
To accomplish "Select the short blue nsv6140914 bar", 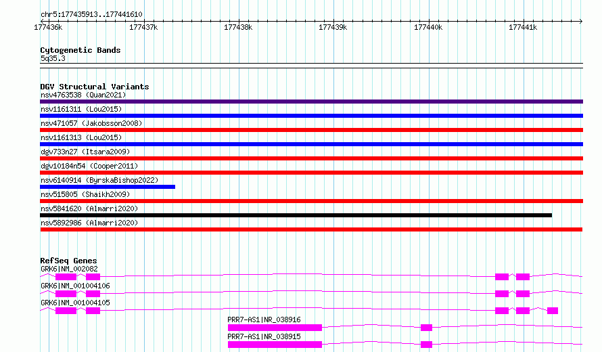I will coord(108,187).
